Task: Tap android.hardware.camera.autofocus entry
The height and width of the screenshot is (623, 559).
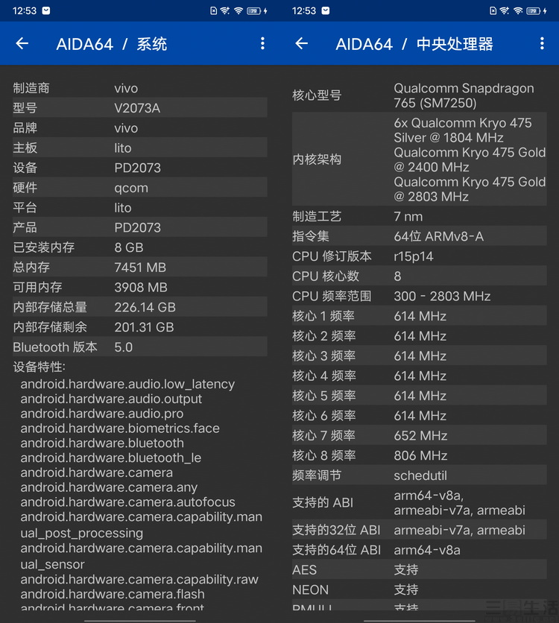Action: [128, 502]
